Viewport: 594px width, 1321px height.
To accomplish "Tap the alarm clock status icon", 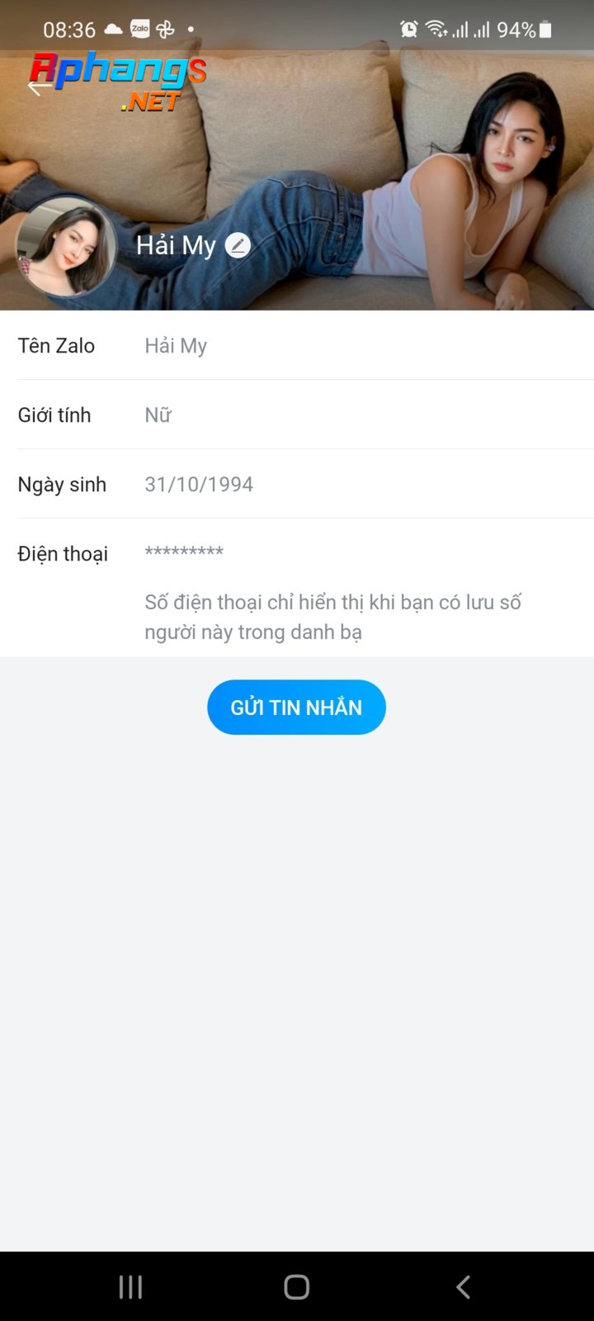I will [408, 30].
